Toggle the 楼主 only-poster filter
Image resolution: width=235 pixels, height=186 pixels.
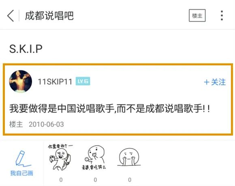197,15
